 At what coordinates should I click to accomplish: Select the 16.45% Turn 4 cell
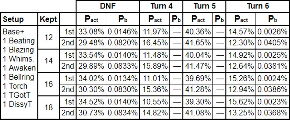pos(155,43)
